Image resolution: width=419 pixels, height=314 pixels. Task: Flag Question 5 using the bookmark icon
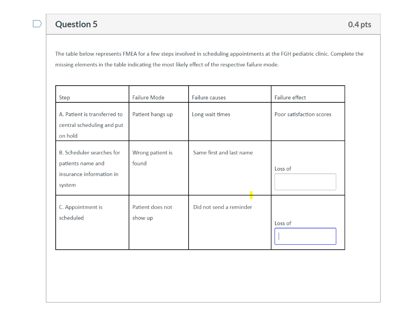[37, 24]
